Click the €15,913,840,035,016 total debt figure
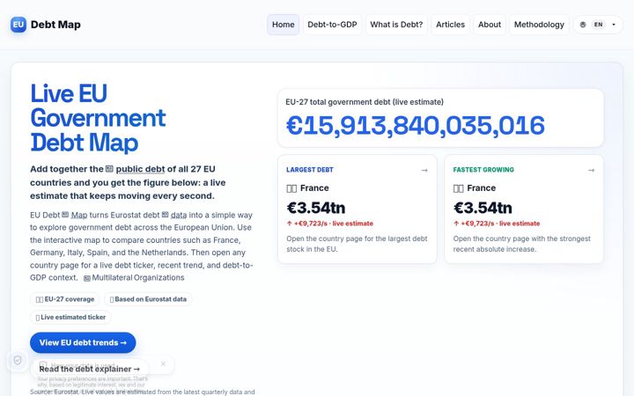The height and width of the screenshot is (396, 634). coord(416,125)
